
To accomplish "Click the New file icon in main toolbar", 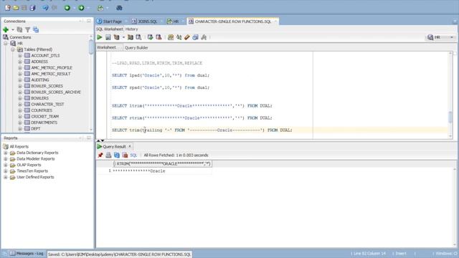I will (x=8, y=8).
